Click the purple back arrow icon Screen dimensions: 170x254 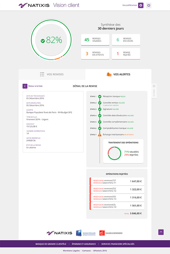tap(25, 86)
